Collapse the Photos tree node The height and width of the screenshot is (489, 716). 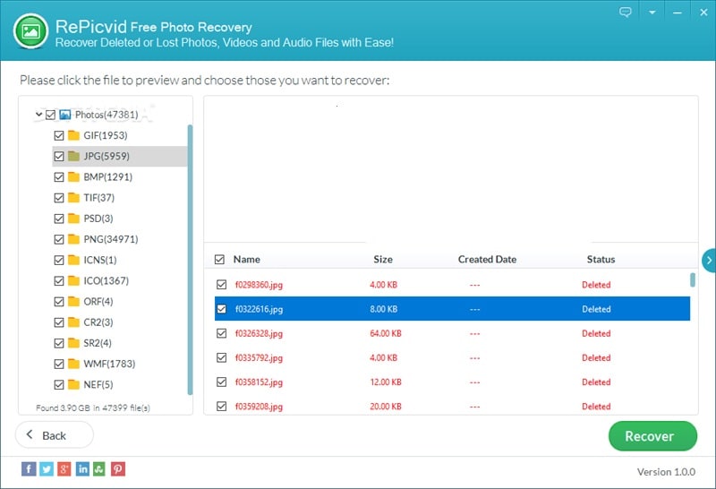pos(39,114)
